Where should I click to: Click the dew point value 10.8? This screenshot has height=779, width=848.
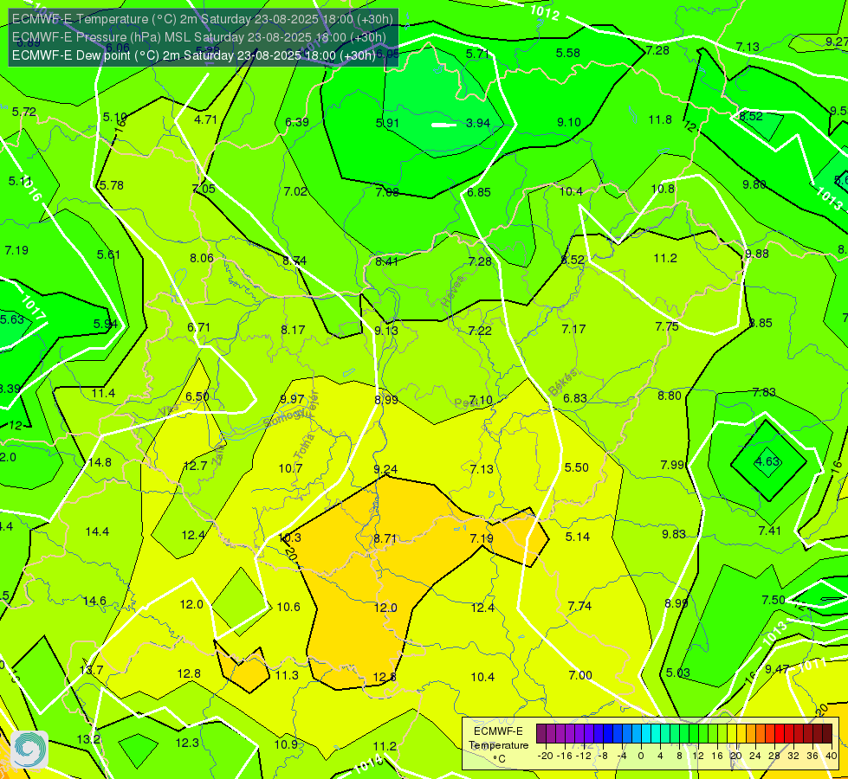coord(663,190)
